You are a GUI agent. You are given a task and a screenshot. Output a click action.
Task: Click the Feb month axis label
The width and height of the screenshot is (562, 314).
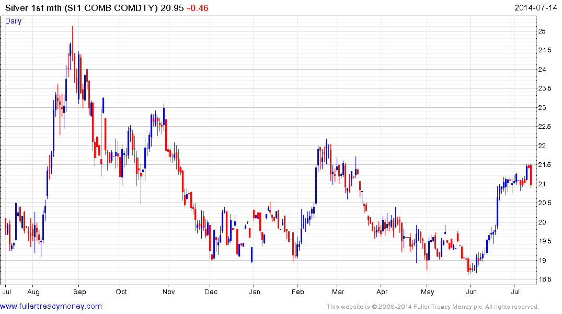[297, 291]
